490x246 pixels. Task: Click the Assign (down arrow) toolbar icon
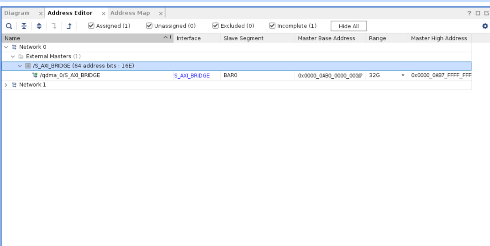pyautogui.click(x=54, y=26)
